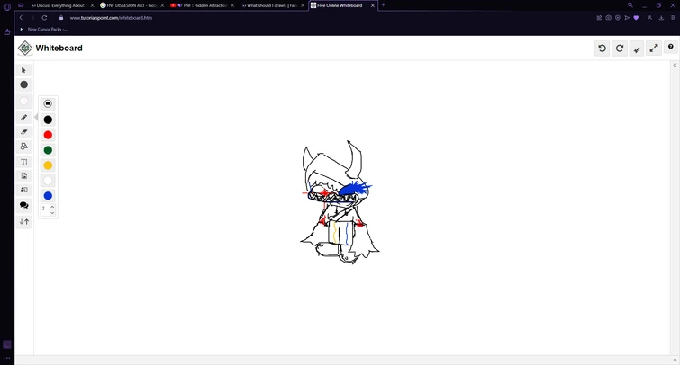Click the purple heart bookmark icon
Screen dimensions: 680x365
click(636, 18)
